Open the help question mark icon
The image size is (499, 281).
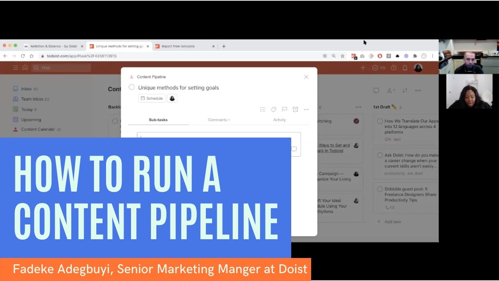click(x=394, y=68)
